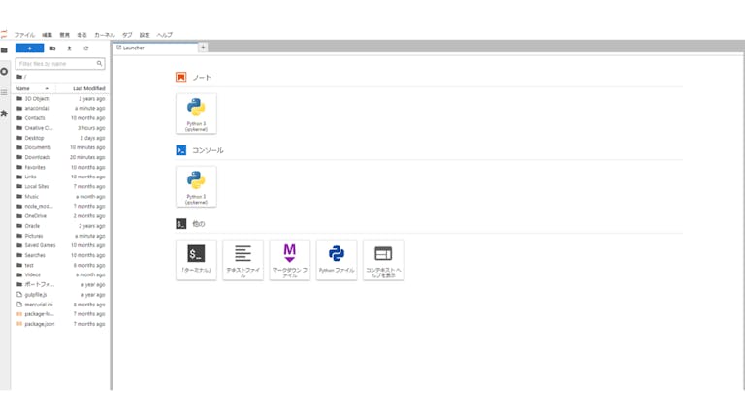Sort files by Name column header
The width and height of the screenshot is (745, 419).
tap(32, 88)
